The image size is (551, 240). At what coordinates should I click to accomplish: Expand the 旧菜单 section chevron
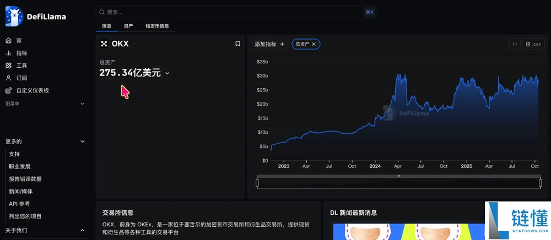pos(83,103)
